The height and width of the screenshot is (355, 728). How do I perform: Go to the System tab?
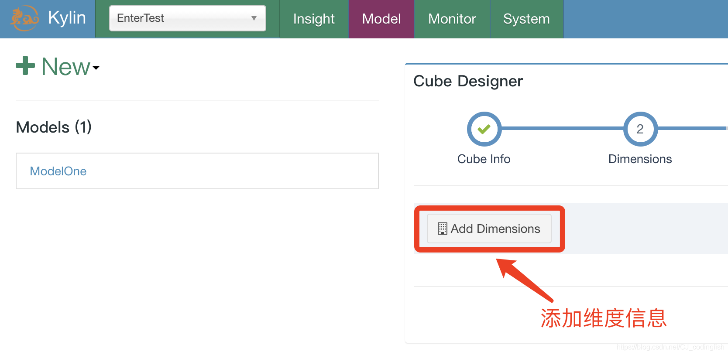pyautogui.click(x=526, y=19)
